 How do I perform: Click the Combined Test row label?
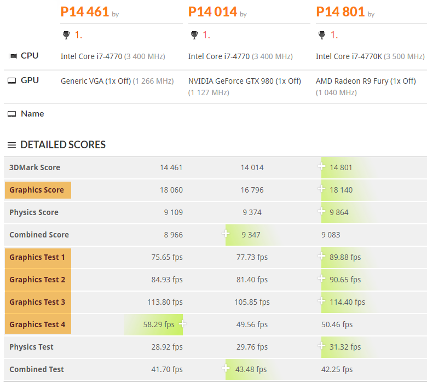[37, 369]
